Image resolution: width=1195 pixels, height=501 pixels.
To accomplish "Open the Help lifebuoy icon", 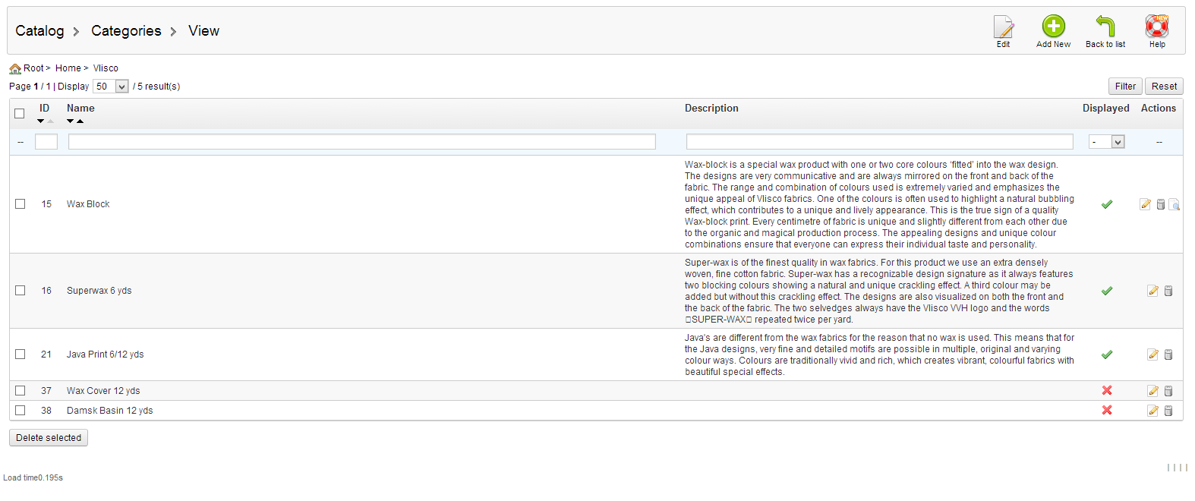I will pos(1156,27).
